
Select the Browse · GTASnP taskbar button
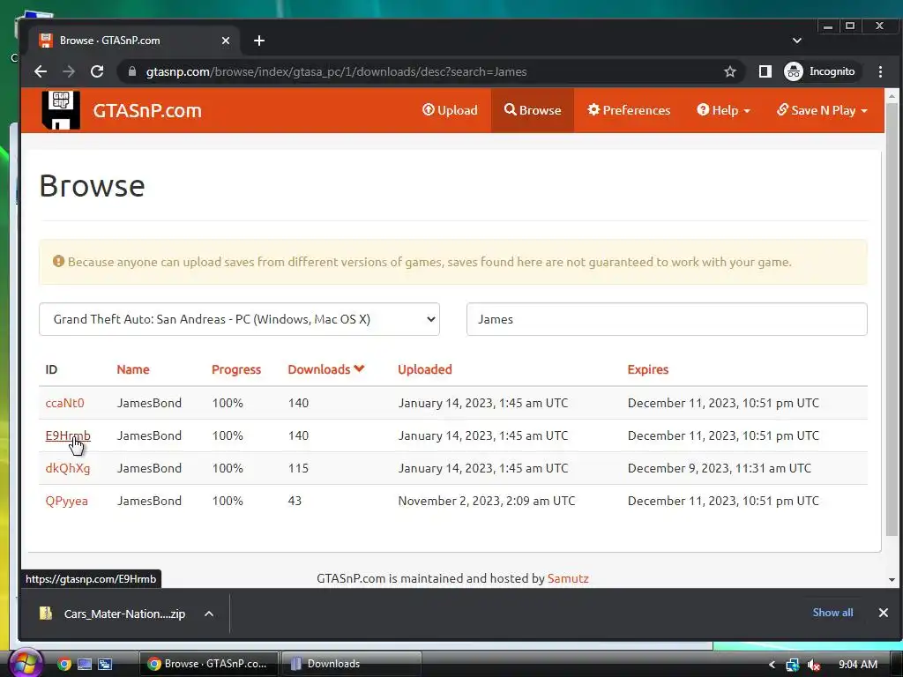click(x=209, y=664)
